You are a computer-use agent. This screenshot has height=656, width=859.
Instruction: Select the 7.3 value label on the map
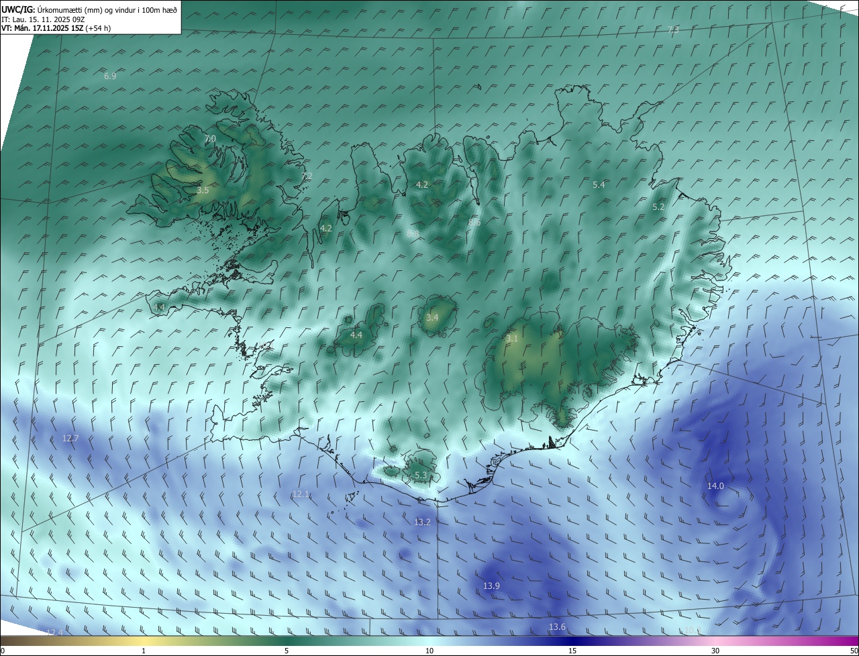click(673, 30)
